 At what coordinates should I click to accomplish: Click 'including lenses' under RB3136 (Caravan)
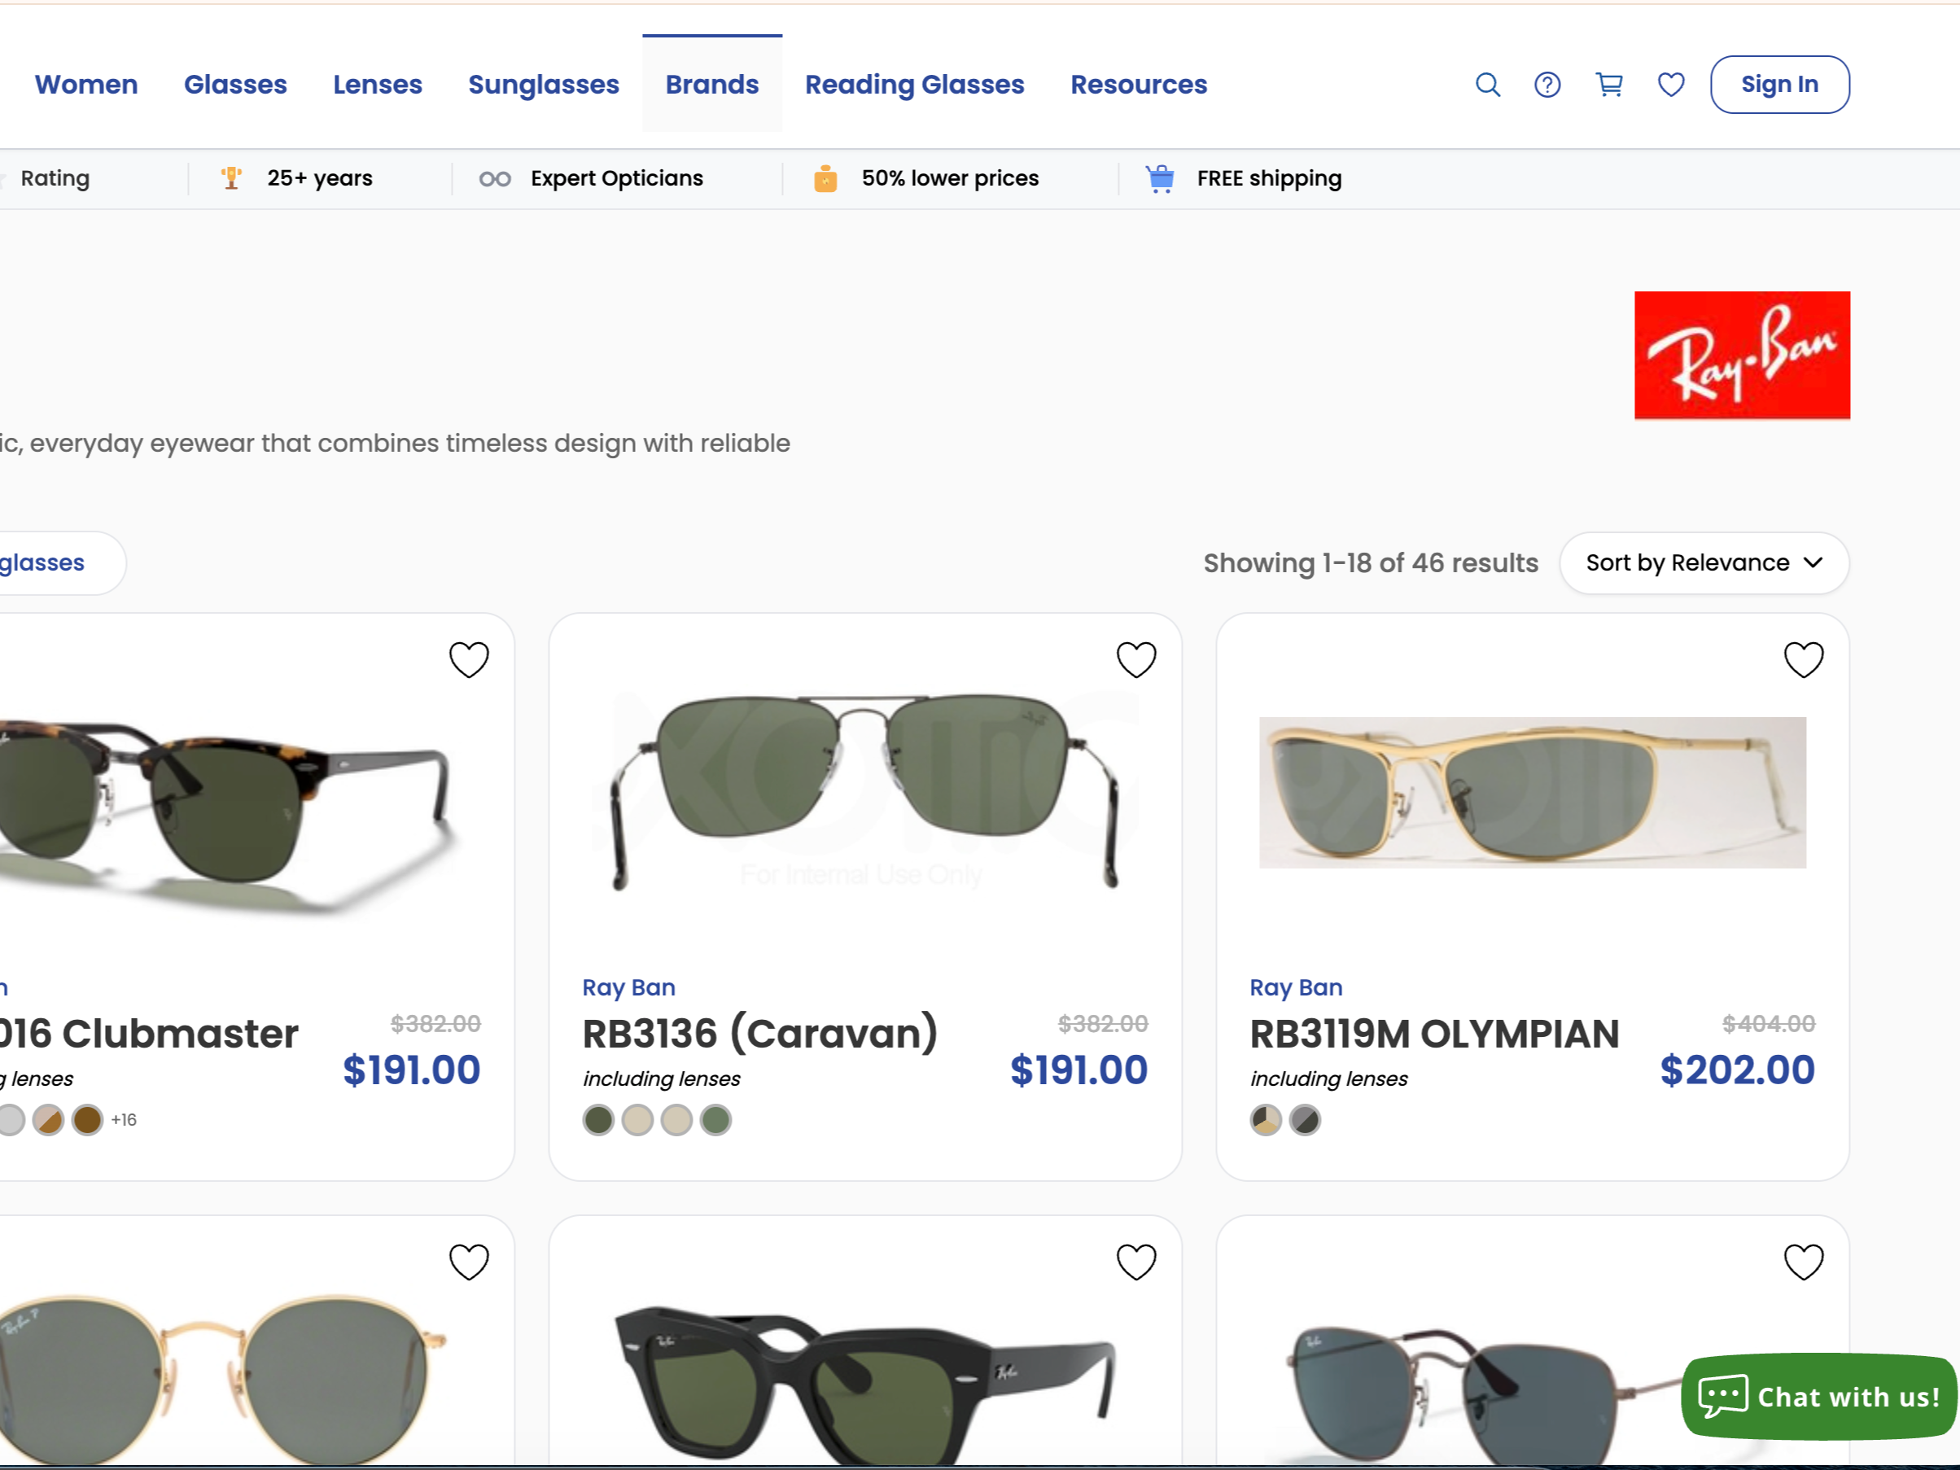click(662, 1078)
